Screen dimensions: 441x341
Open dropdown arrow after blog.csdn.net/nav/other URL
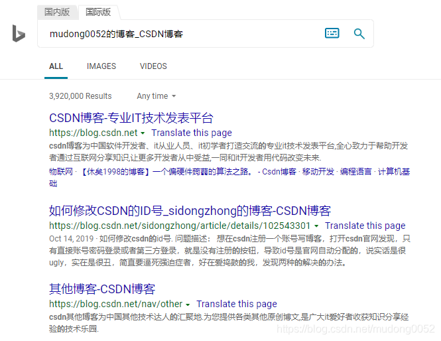[x=188, y=305]
